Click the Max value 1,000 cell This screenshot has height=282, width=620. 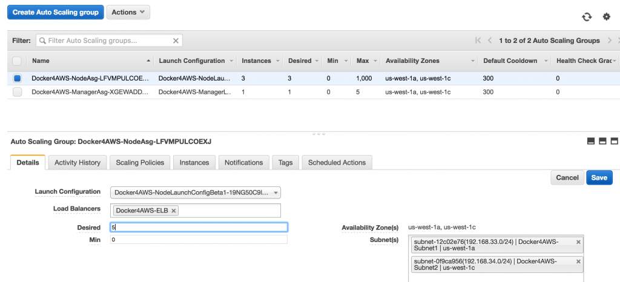coord(364,78)
